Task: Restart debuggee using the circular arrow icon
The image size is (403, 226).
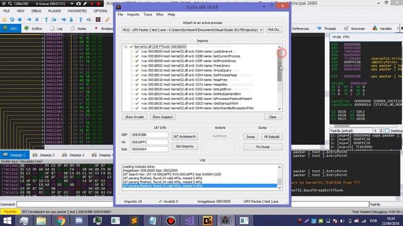Action: point(12,19)
